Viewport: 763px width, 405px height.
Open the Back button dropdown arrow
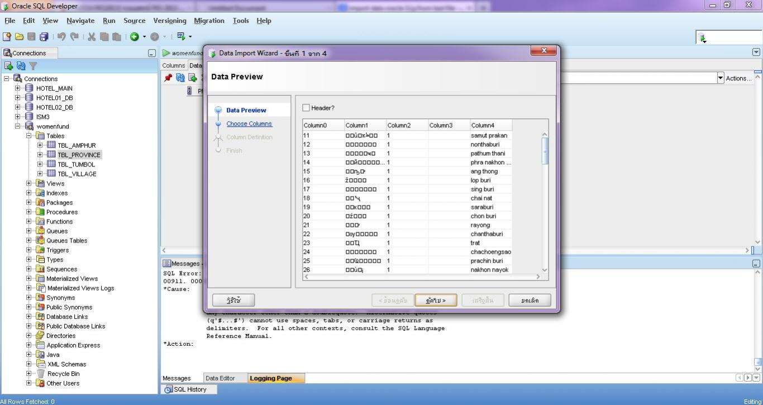coord(144,37)
